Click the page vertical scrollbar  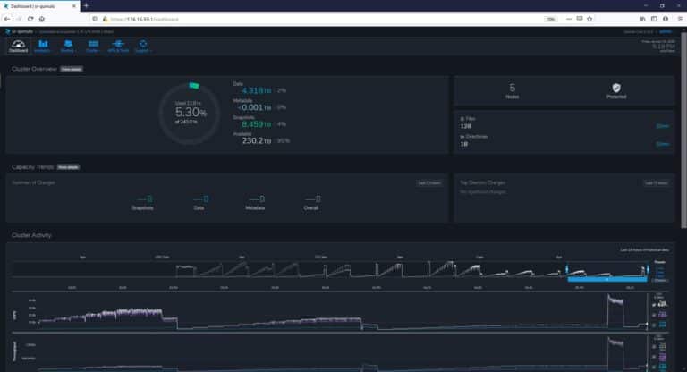tap(683, 131)
